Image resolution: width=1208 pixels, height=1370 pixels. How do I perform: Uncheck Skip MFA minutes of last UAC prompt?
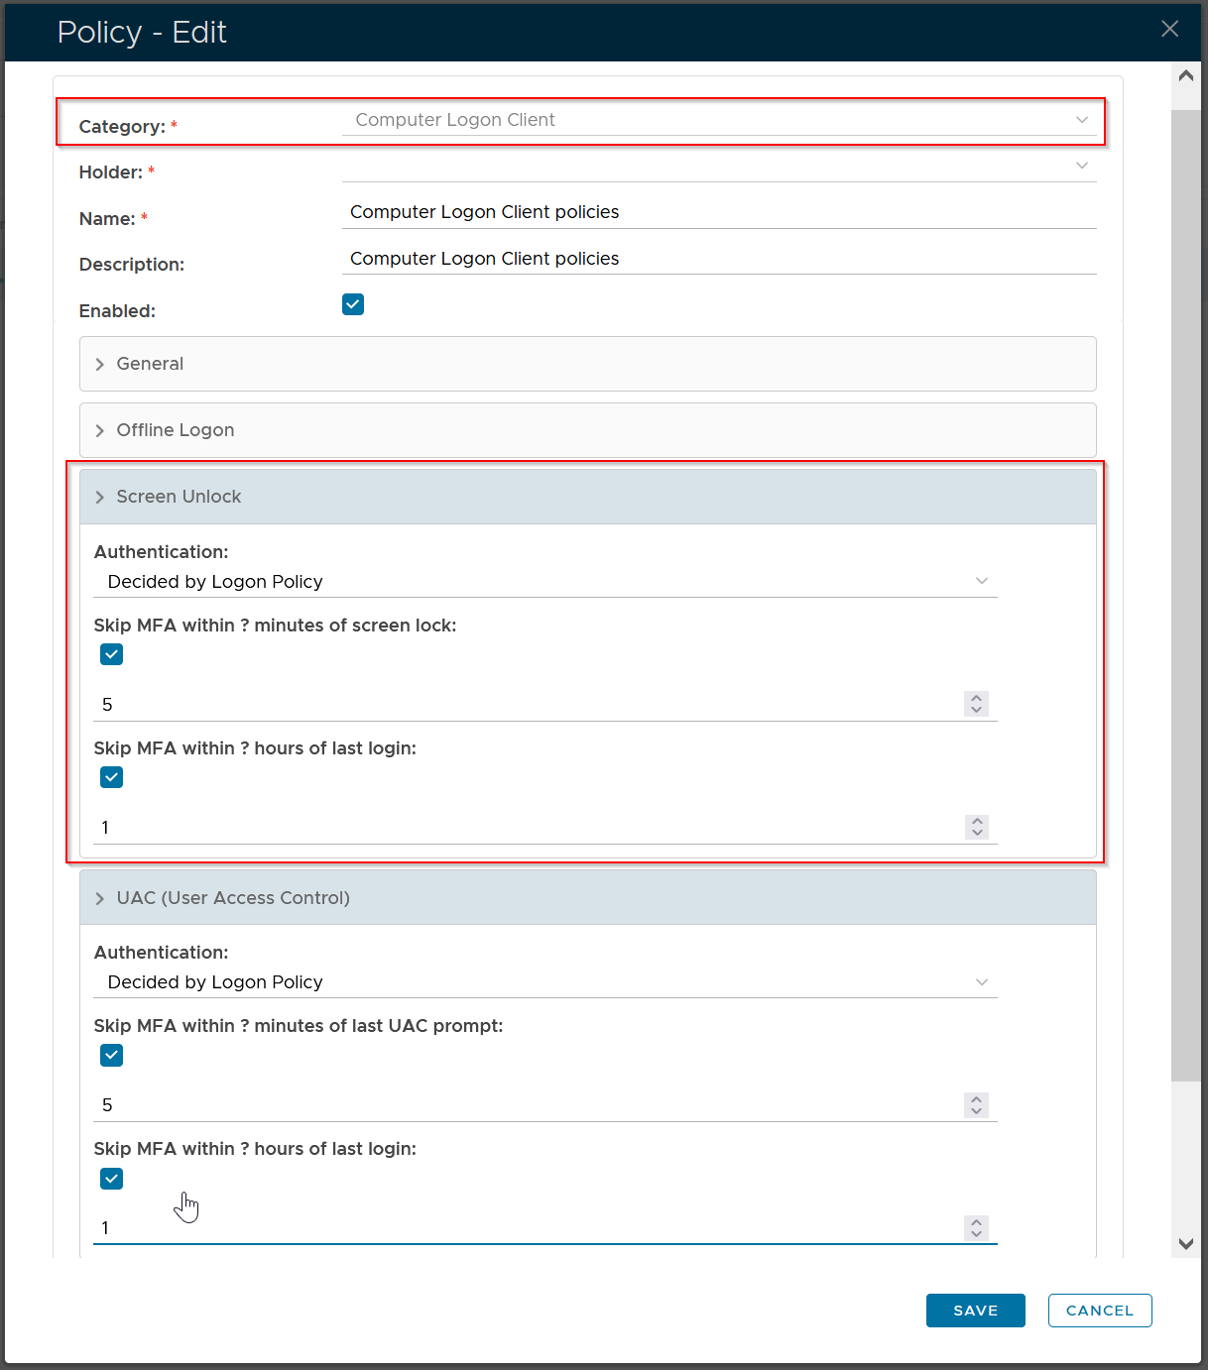point(112,1056)
